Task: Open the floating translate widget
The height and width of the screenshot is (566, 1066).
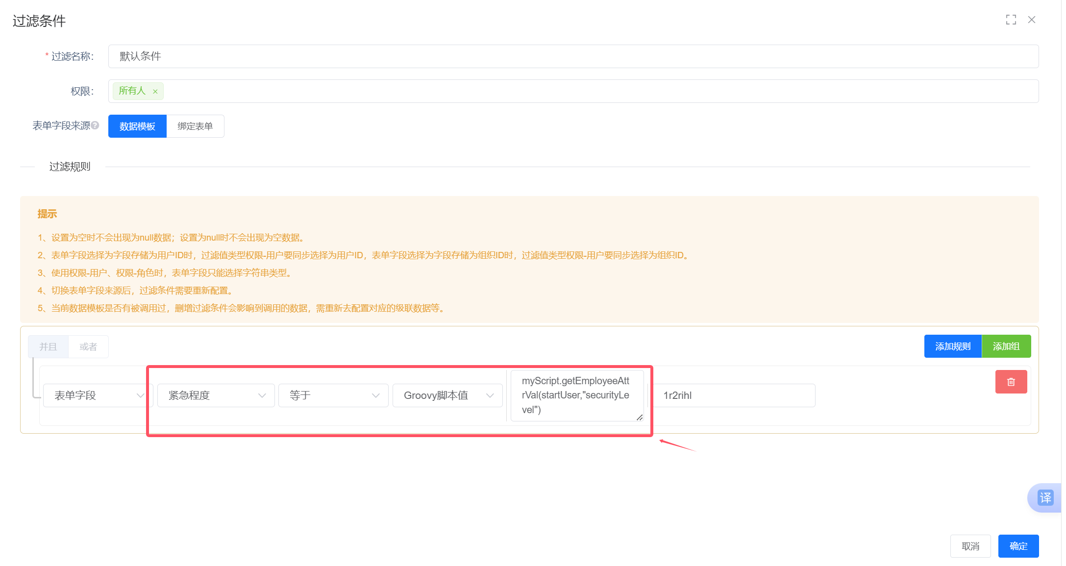Action: 1045,498
